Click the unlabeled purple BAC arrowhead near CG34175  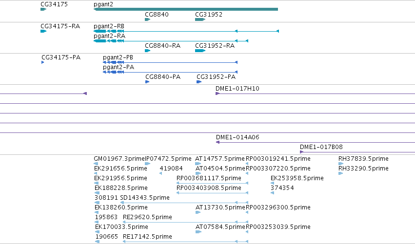point(85,94)
